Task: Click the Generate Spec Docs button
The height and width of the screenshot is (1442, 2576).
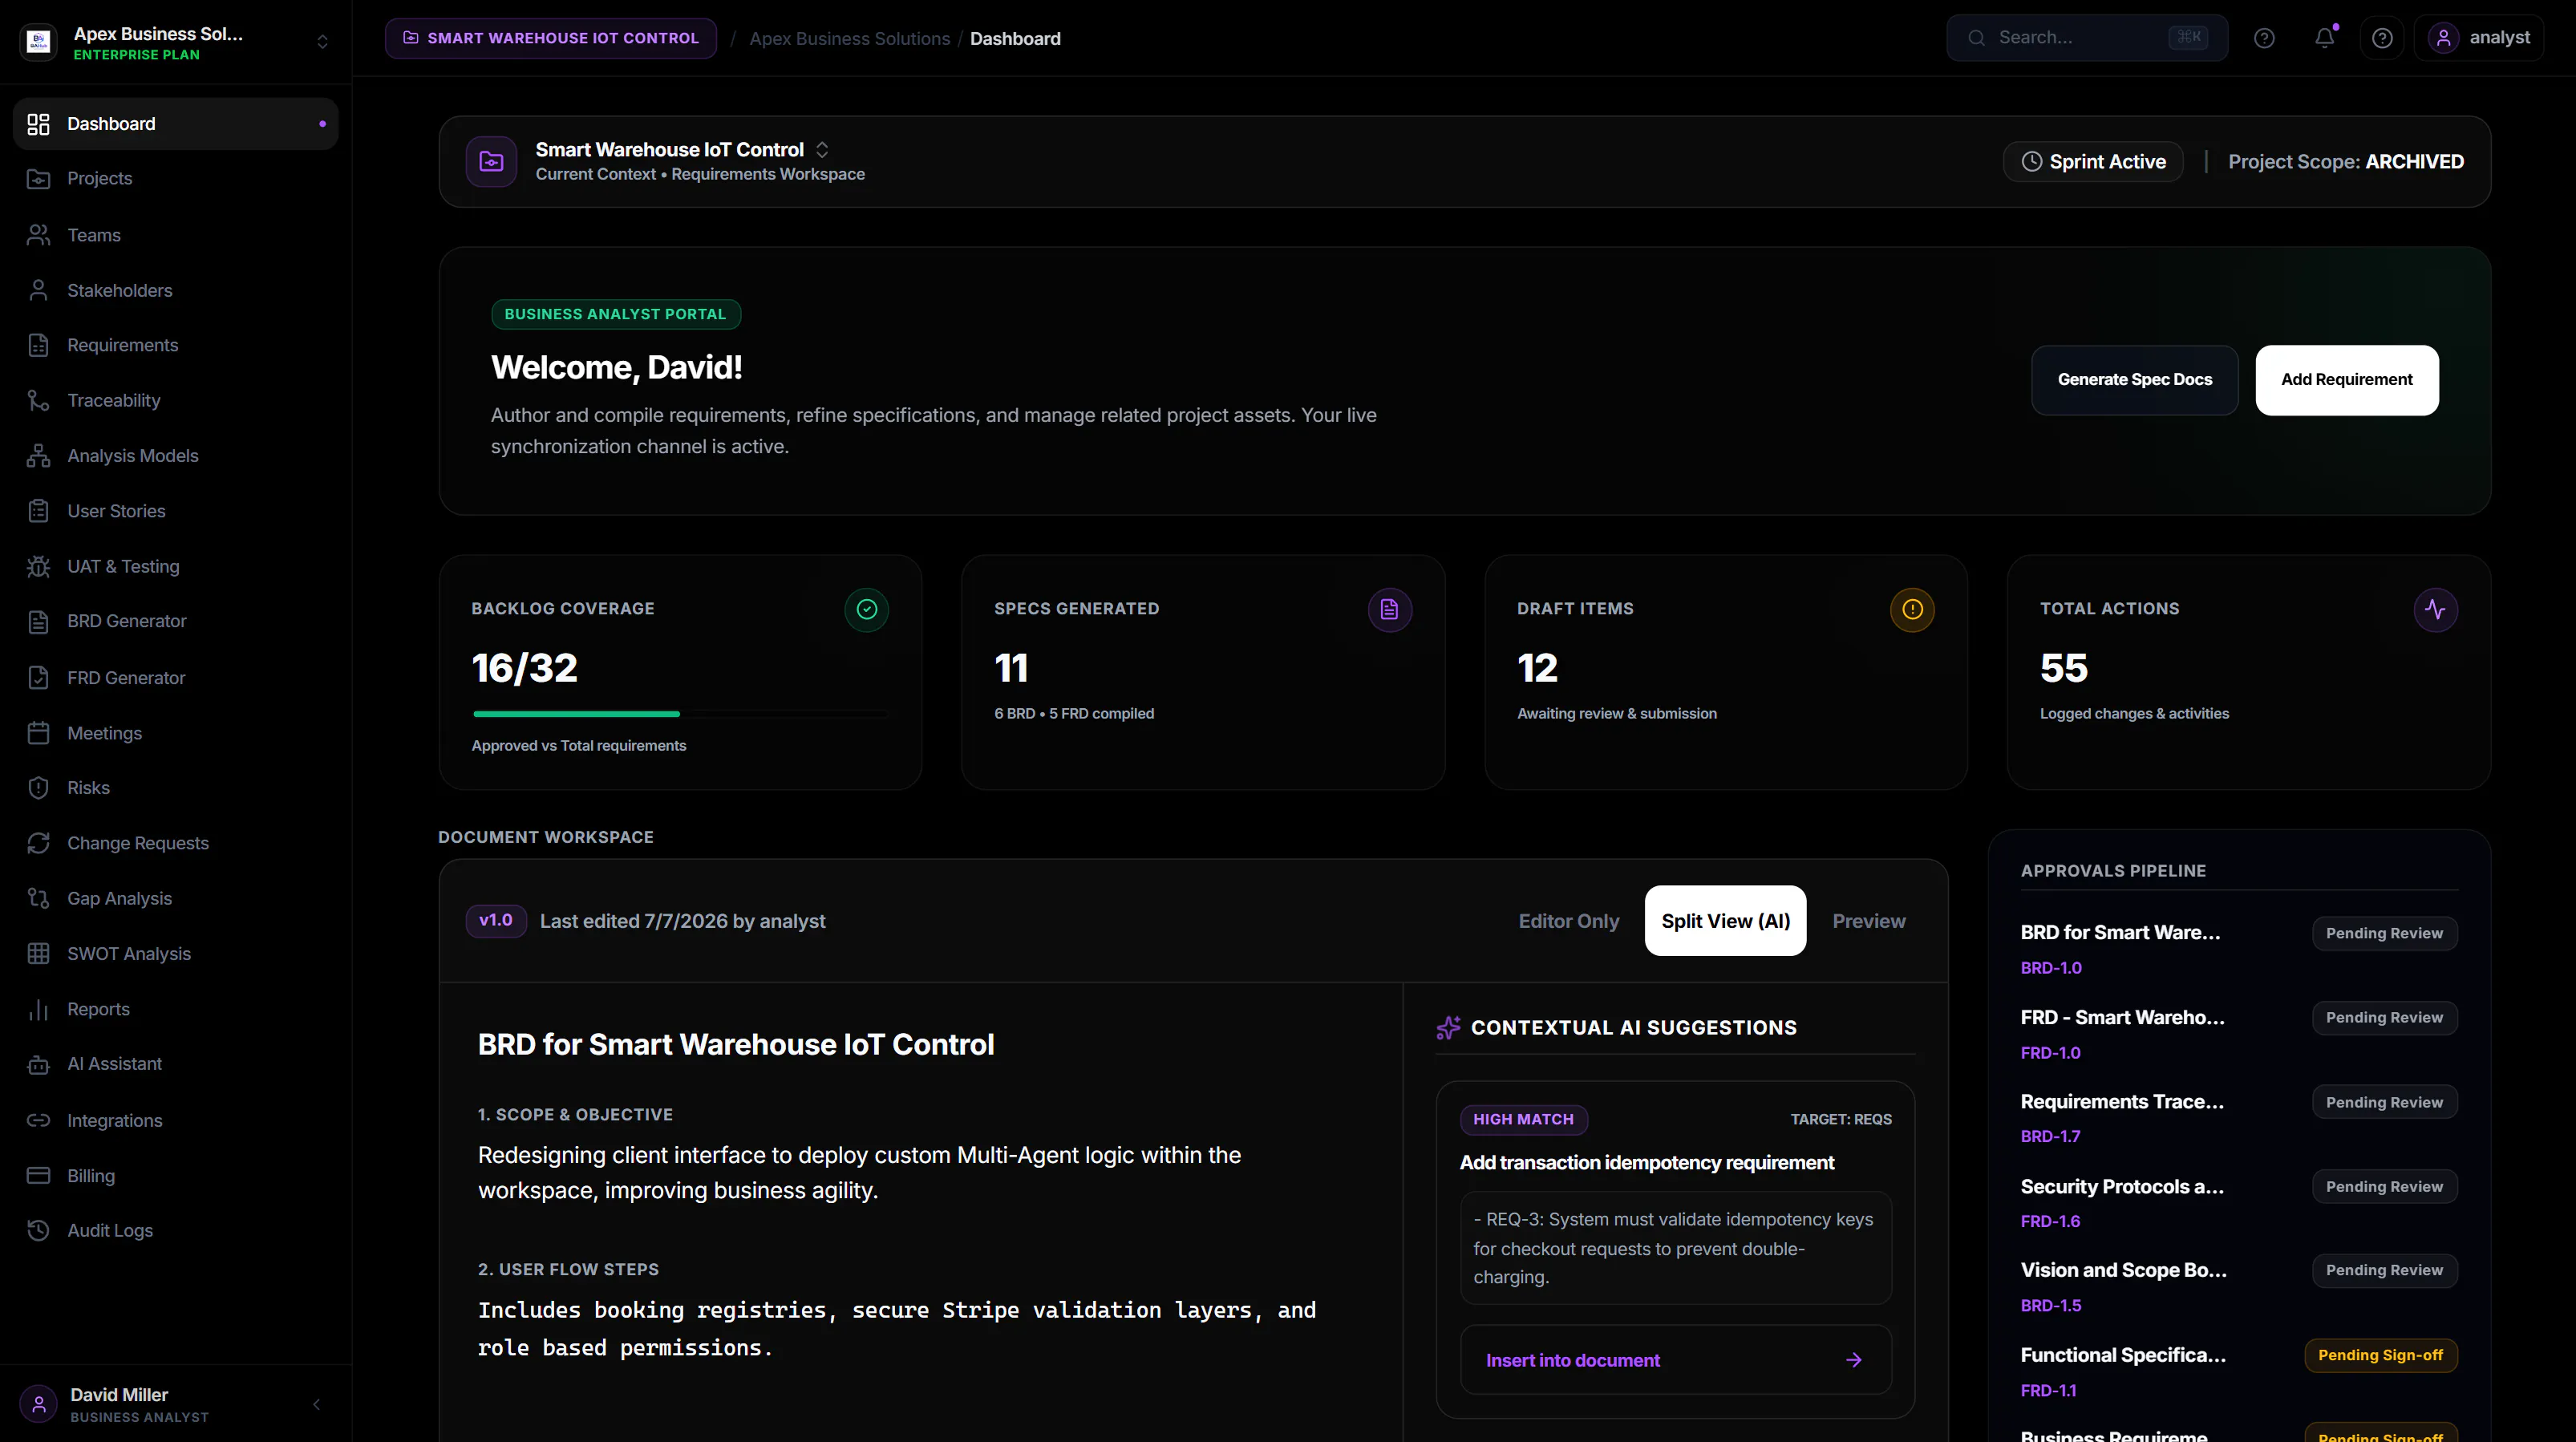Action: click(2134, 380)
